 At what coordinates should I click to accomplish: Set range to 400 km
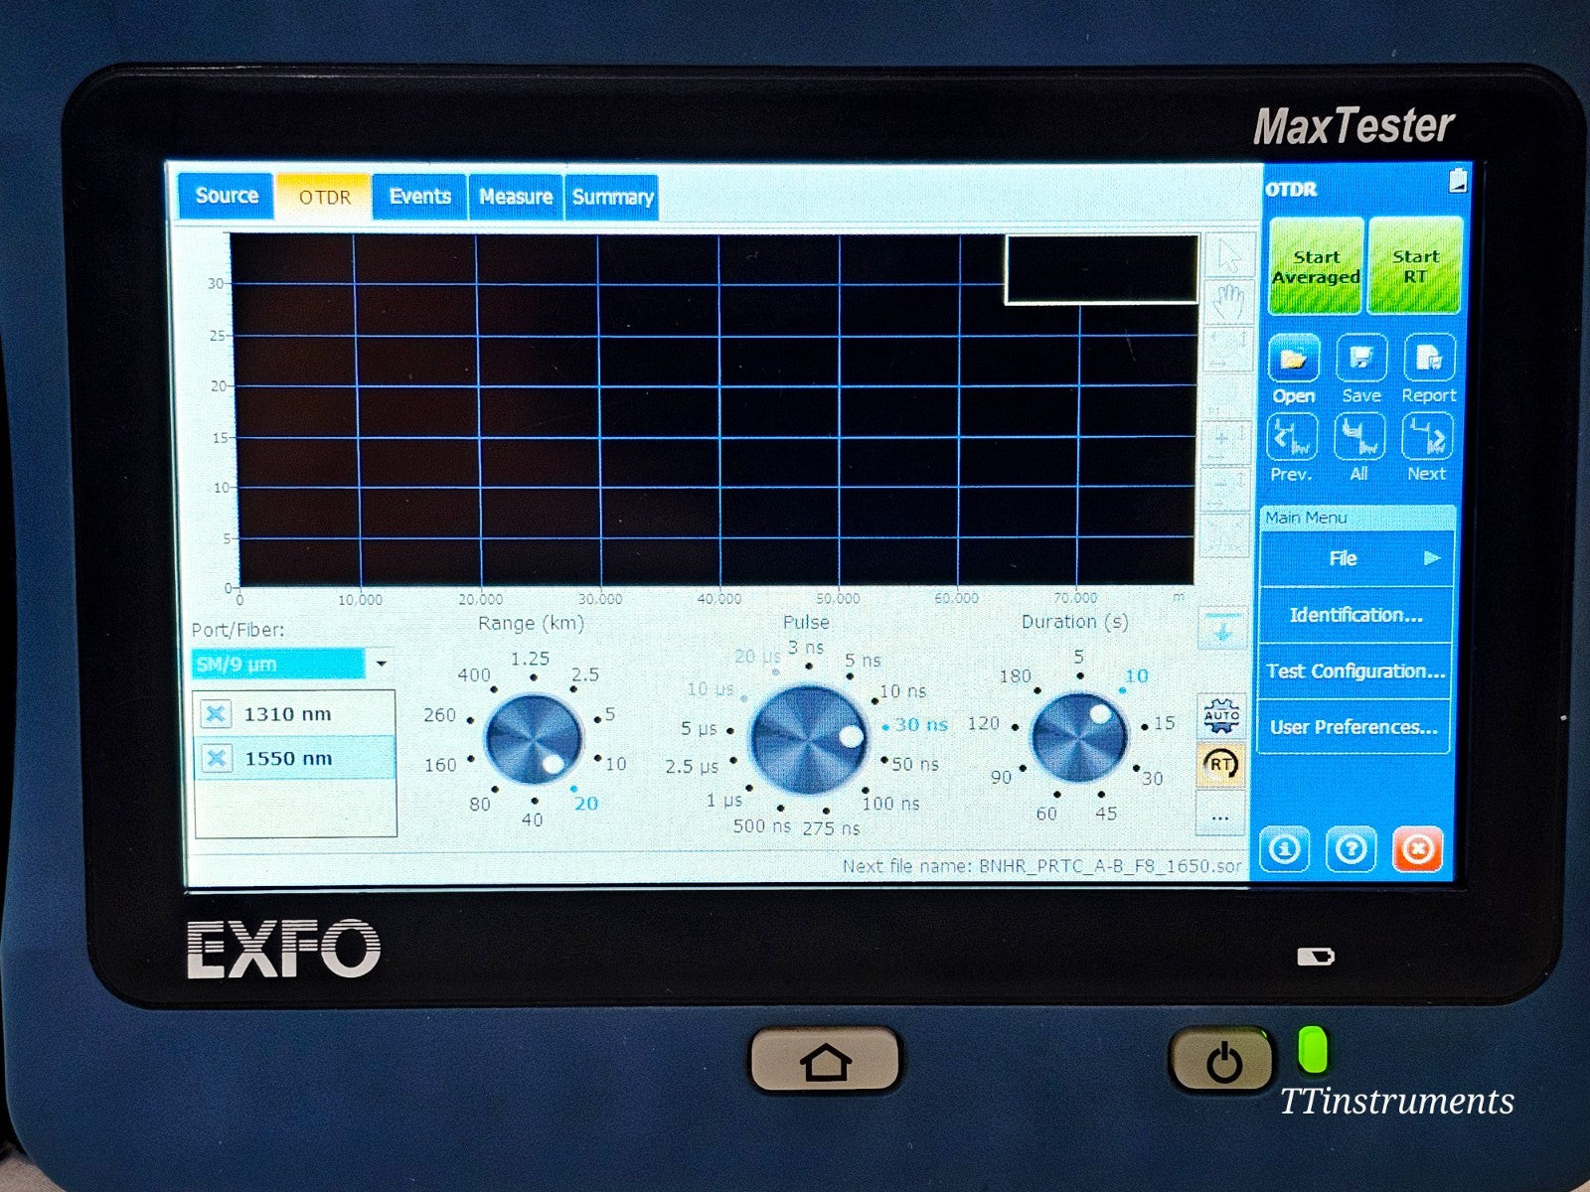(x=474, y=674)
